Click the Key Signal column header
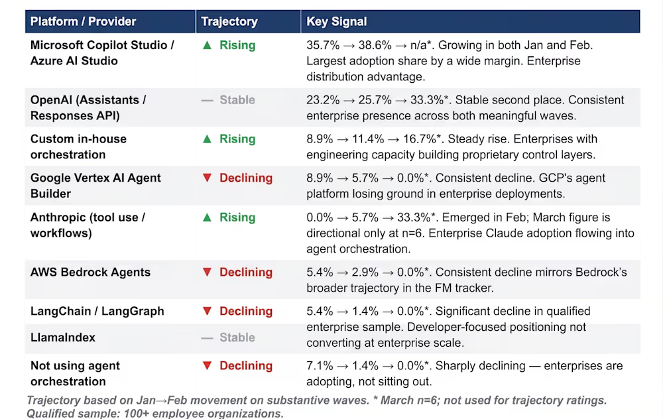This screenshot has height=419, width=663. tap(337, 22)
